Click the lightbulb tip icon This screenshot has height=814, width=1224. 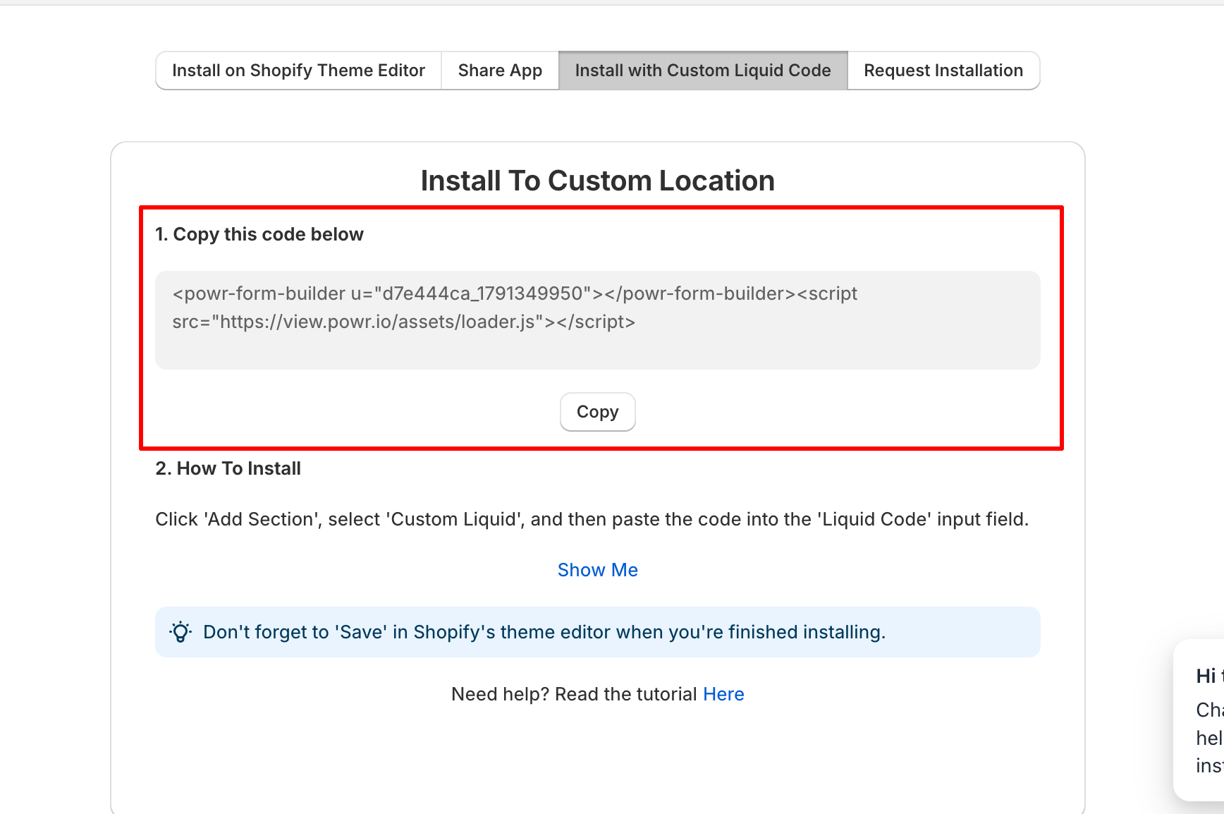click(180, 632)
